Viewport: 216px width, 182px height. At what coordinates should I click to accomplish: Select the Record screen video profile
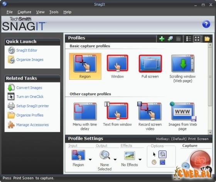[x=150, y=116]
